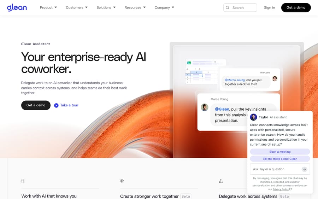Click Create stronger work together heading
318x199 pixels.
click(149, 197)
